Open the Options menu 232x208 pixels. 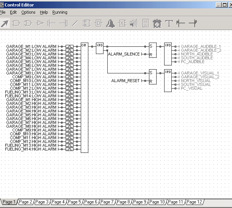(28, 12)
